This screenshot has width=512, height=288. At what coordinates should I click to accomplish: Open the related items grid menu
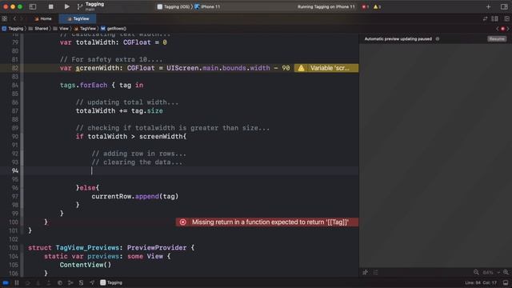point(5,18)
